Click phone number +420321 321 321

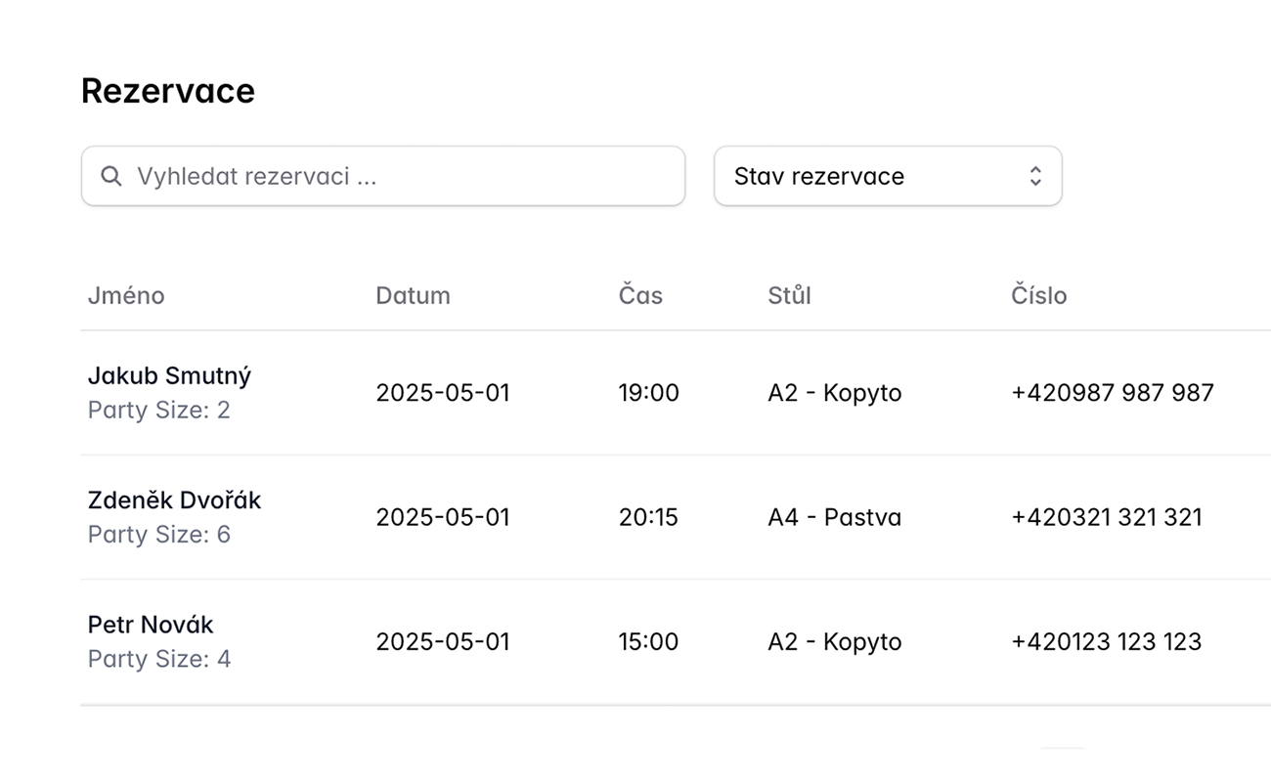[1106, 517]
